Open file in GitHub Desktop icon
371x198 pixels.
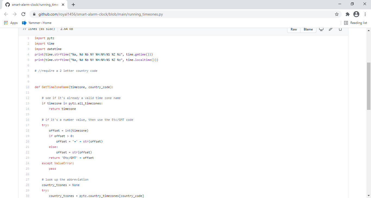(x=321, y=29)
